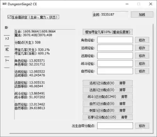Select the 甲 vertical tab
The width and height of the screenshot is (157, 137).
(x=7, y=28)
